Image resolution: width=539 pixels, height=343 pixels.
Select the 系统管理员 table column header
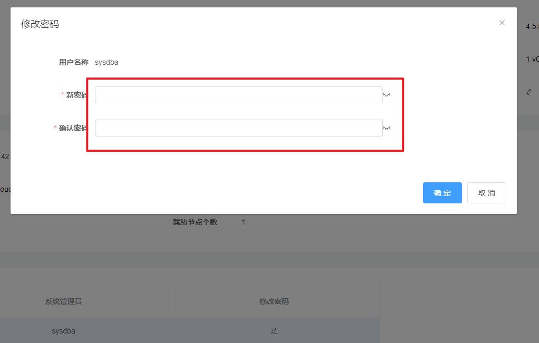pyautogui.click(x=63, y=301)
